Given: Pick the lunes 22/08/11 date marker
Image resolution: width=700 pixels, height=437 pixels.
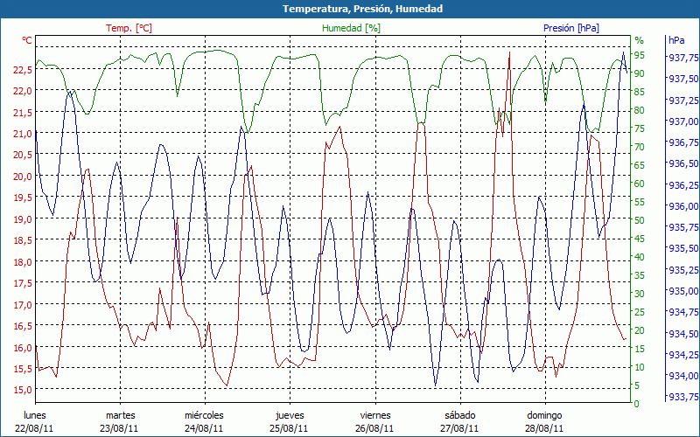Looking at the screenshot, I should pyautogui.click(x=36, y=421).
